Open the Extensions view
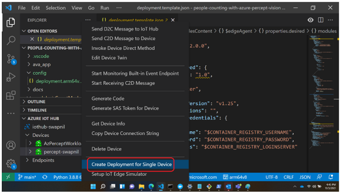Viewport: 342px width, 196px height. coord(11,95)
